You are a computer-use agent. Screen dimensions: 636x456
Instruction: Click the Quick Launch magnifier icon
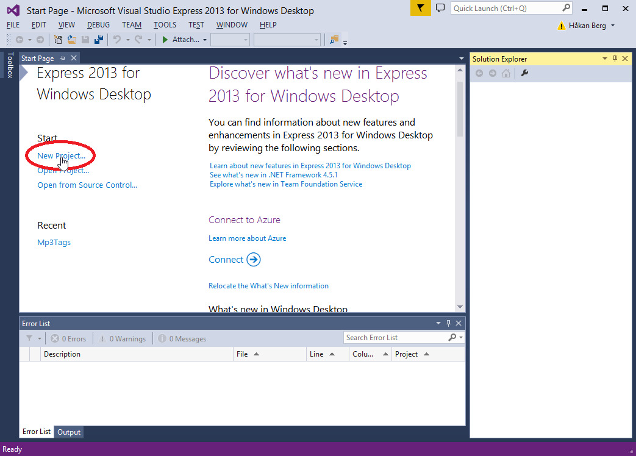click(x=566, y=8)
